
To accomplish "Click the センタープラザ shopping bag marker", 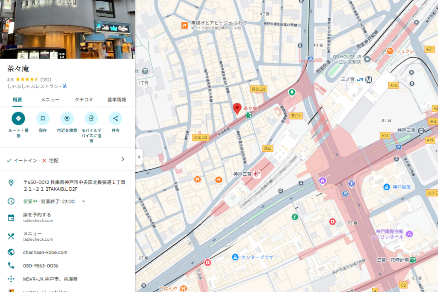I will point(235,257).
